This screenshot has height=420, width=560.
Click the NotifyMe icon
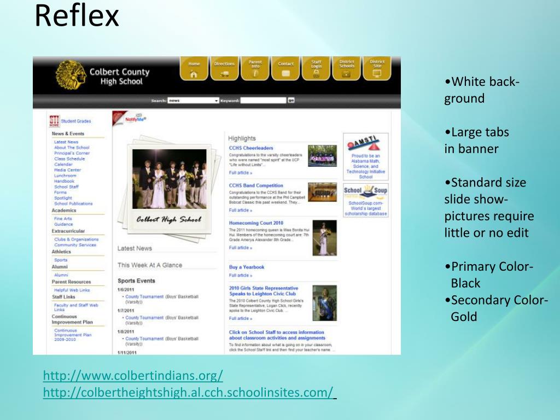[136, 119]
